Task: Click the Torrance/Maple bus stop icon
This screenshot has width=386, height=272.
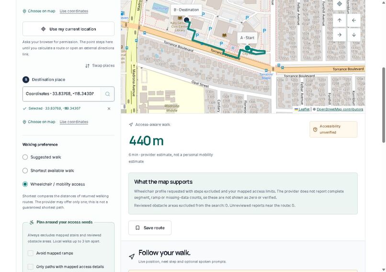Action: coord(266,70)
